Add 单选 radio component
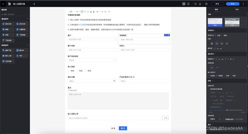This screenshot has width=248, height=134. click(8, 35)
